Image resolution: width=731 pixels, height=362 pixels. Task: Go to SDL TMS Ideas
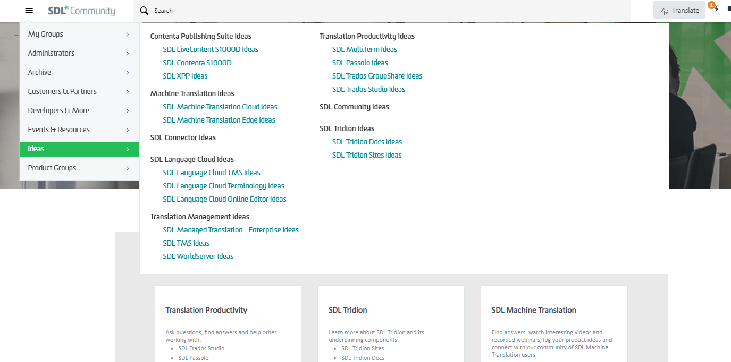point(186,243)
